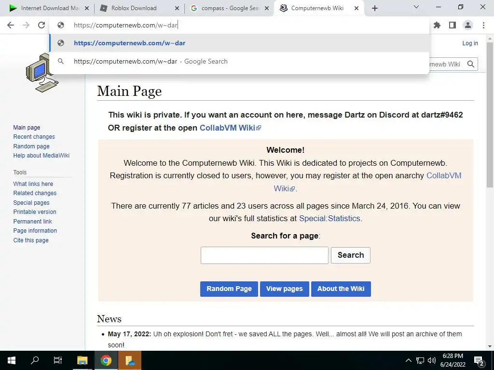
Task: Open the Special:Statistics link
Action: tap(329, 218)
